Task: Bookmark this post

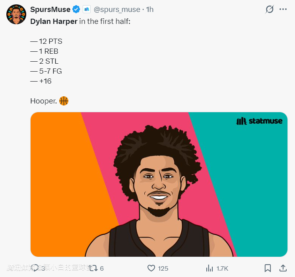Action: click(x=268, y=268)
